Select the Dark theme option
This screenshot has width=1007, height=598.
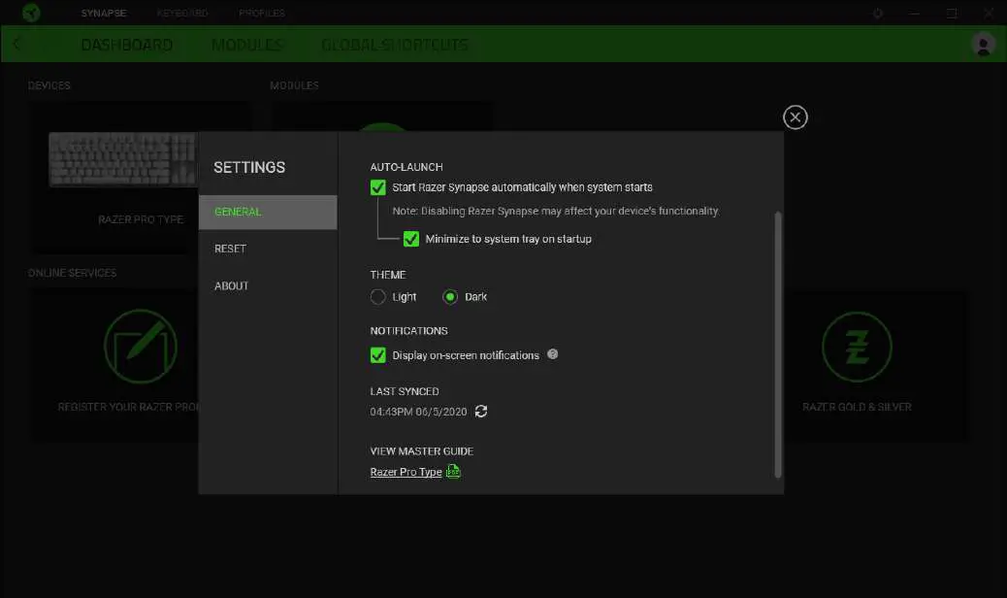pyautogui.click(x=450, y=297)
